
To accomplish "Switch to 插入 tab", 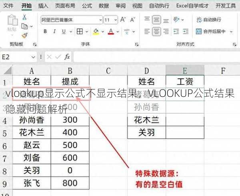I will (43, 6).
